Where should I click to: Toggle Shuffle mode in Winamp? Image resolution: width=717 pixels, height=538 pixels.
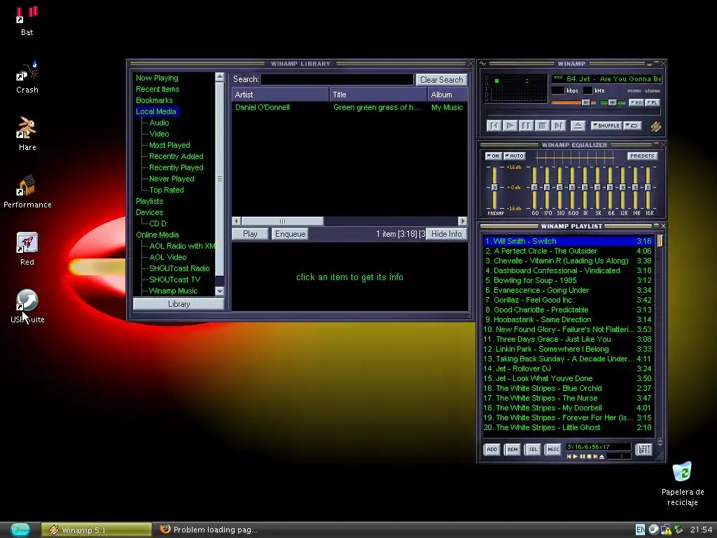[x=606, y=125]
